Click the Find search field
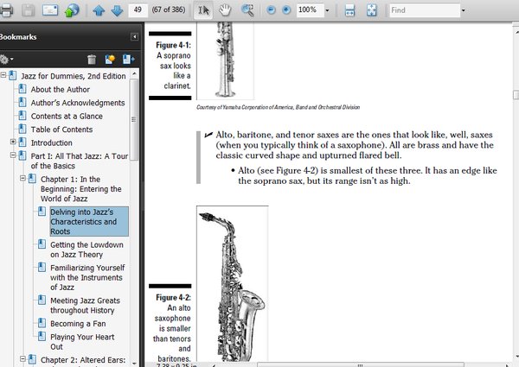Viewport: 519px width, 367px height. 424,10
